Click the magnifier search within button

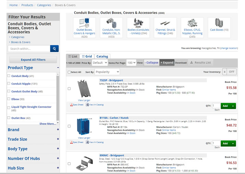[x=54, y=49]
